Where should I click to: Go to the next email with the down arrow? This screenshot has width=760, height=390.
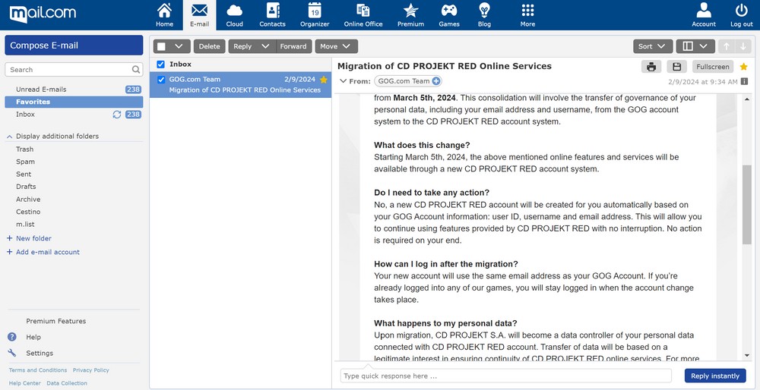[743, 46]
